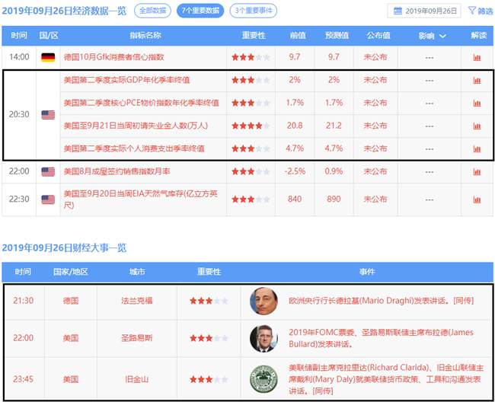Click the calendar icon in date picker

(398, 11)
